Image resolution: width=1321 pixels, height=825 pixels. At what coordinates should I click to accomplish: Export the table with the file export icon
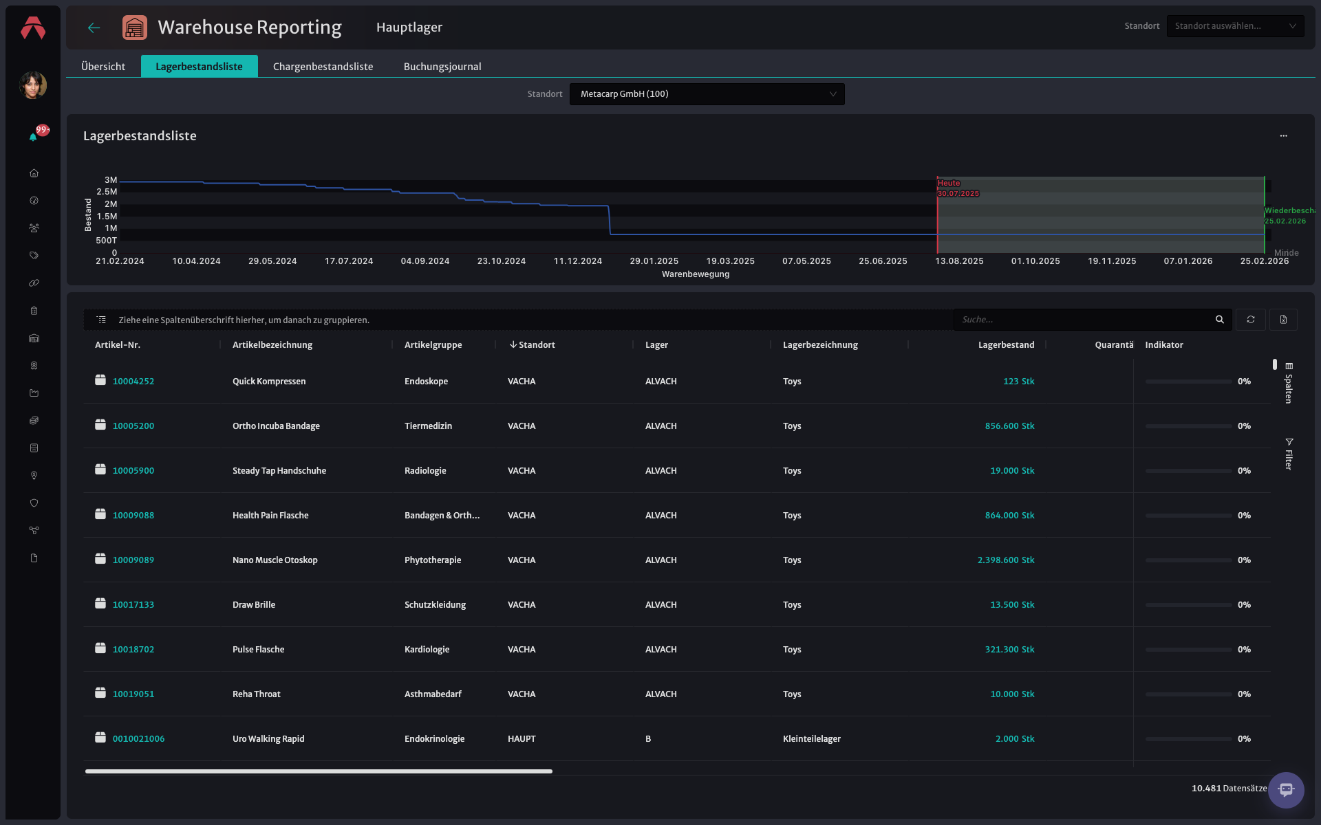[1283, 320]
